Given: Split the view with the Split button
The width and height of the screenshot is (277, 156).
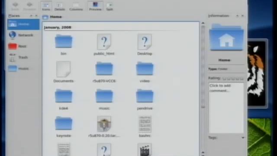Looking at the screenshot, I should tap(110, 6).
